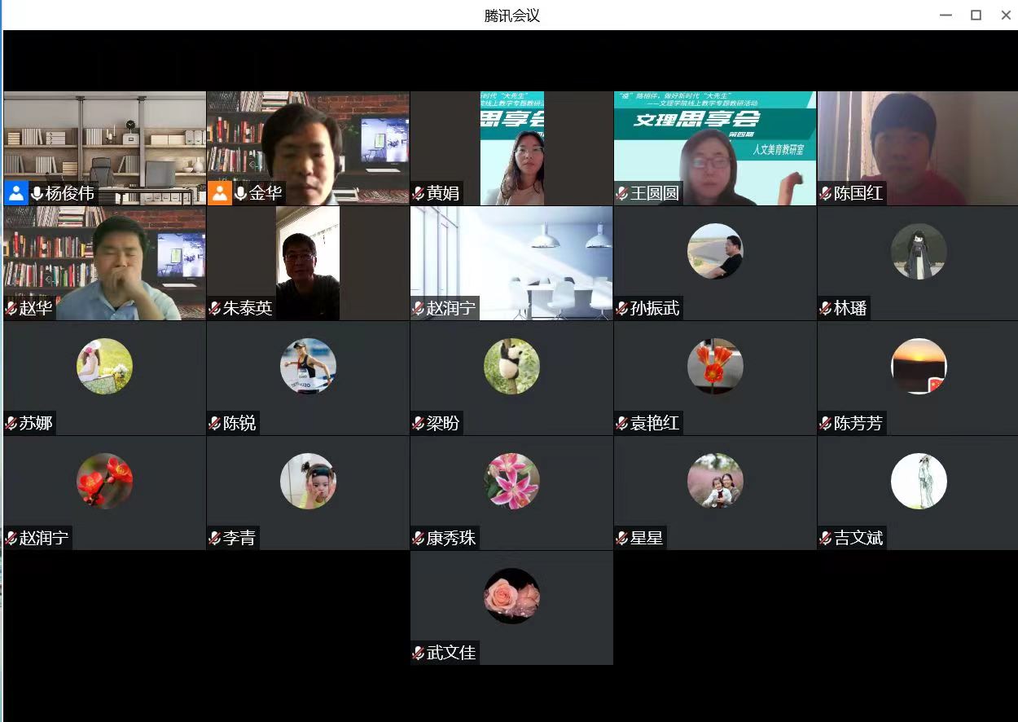This screenshot has height=722, width=1018.
Task: Click 赵华's video feed
Action: pyautogui.click(x=104, y=261)
